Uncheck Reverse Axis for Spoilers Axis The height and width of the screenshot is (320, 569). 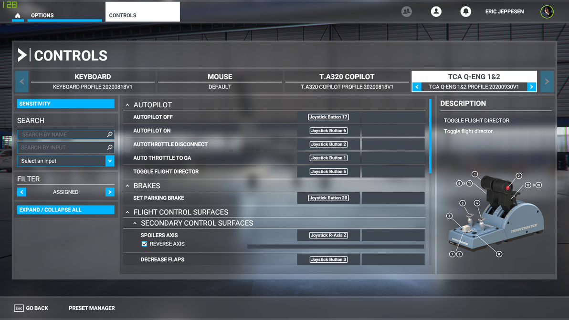pyautogui.click(x=145, y=244)
